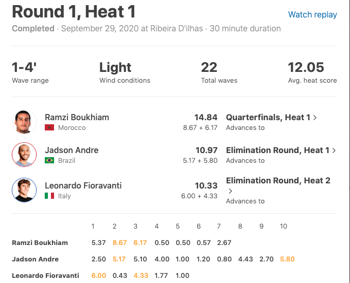The image size is (350, 283).
Task: Open Leonardo Fioravanti's avatar photo
Action: [24, 190]
